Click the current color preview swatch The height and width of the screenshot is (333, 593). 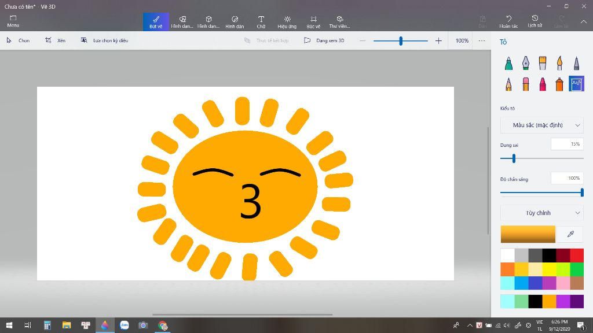[x=528, y=234]
